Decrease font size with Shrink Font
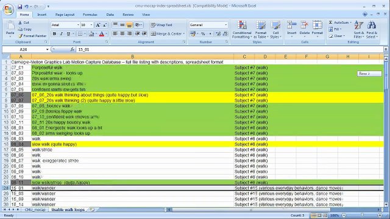 [x=105, y=25]
